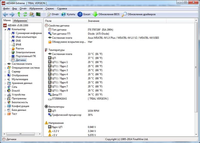Image resolution: width=200 pixels, height=143 pixels.
Task: Expand the Отображение tree node
Action: pos(5,76)
